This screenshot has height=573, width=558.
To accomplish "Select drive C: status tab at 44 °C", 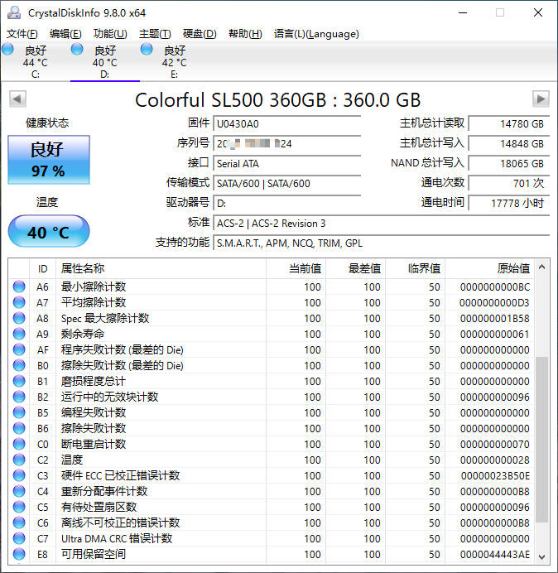I will pos(35,61).
